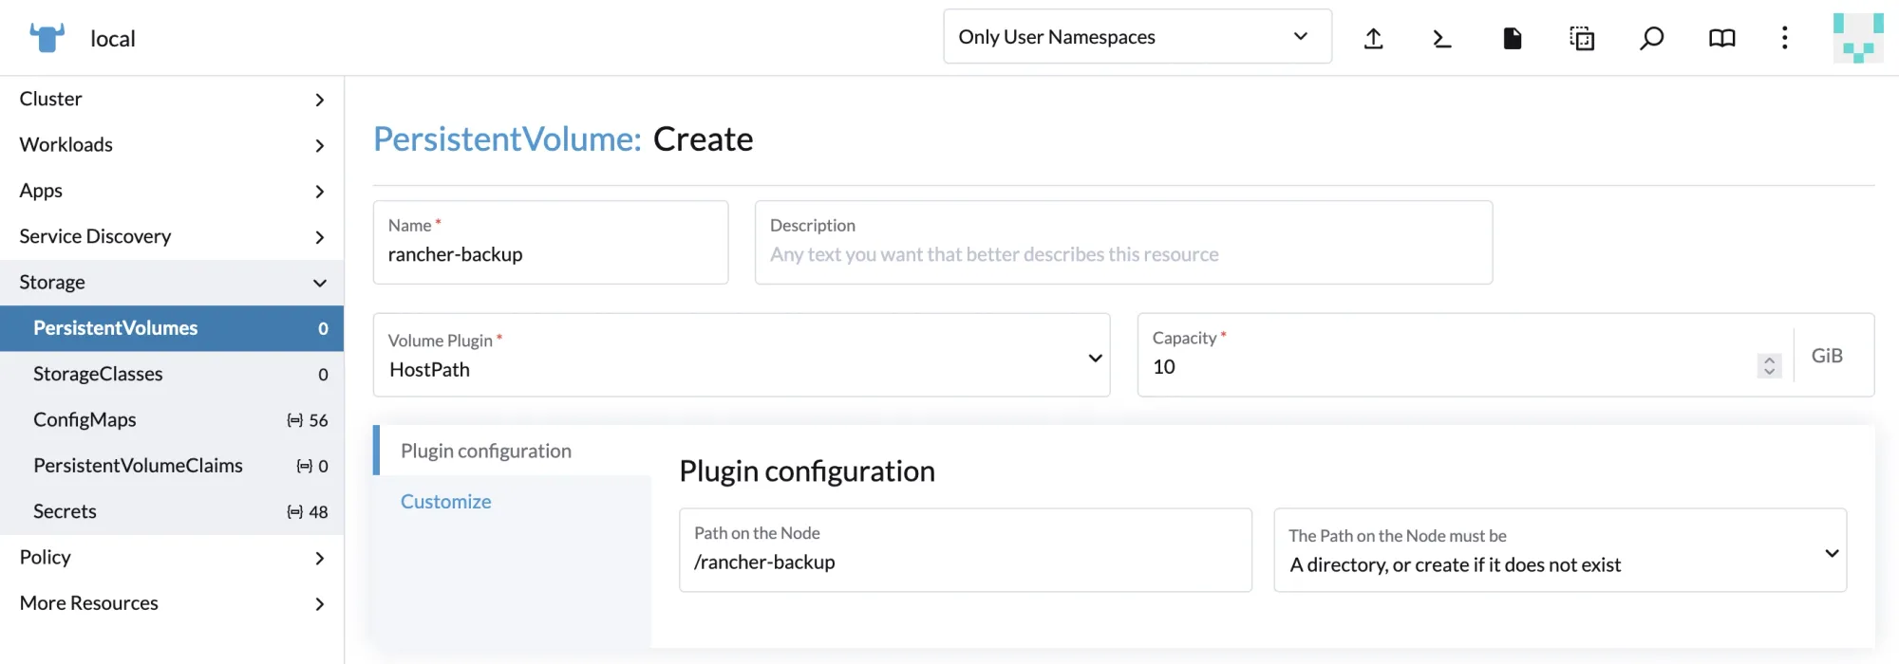1899x664 pixels.
Task: Focus the Name field with rancher-backup
Action: [x=551, y=242]
